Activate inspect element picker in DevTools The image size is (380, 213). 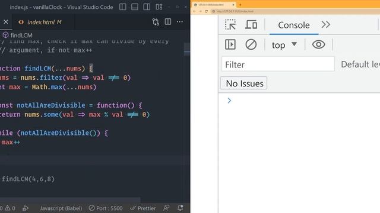point(230,25)
